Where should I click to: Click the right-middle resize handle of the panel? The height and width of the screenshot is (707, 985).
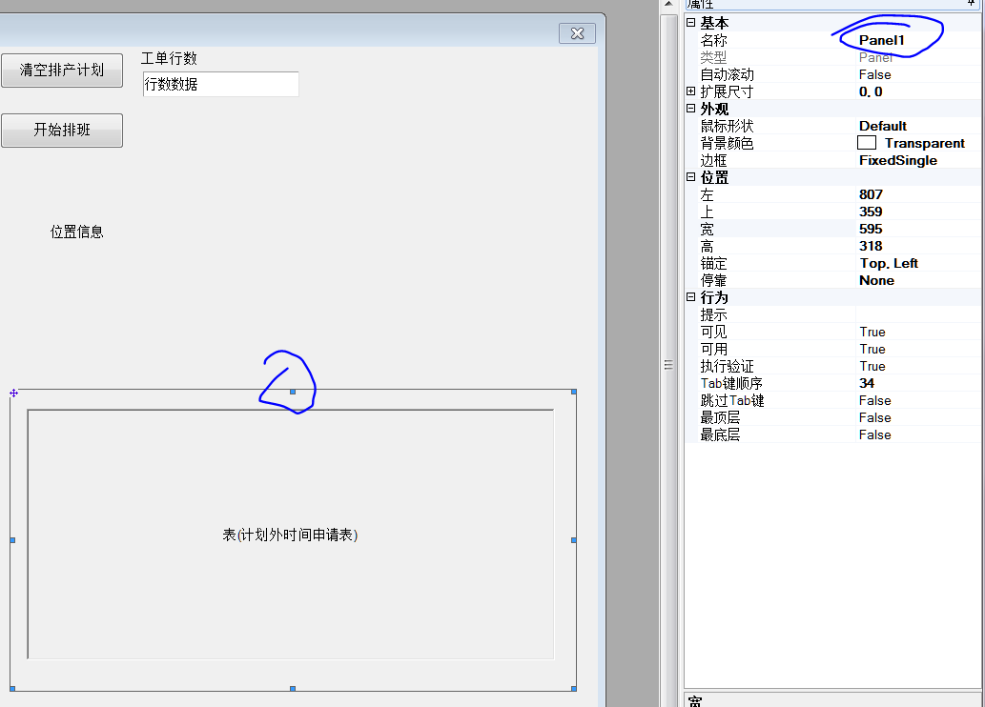coord(573,540)
